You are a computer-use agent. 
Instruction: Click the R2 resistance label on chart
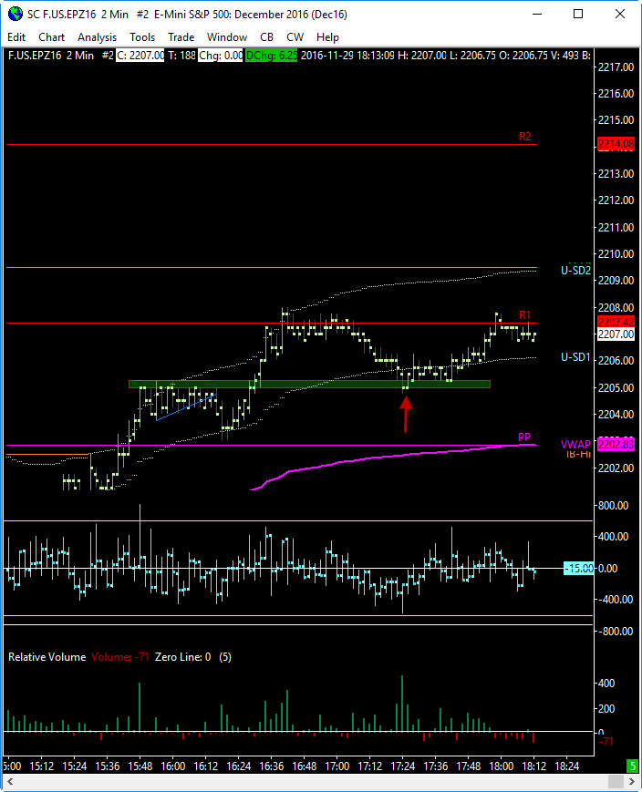tap(525, 137)
